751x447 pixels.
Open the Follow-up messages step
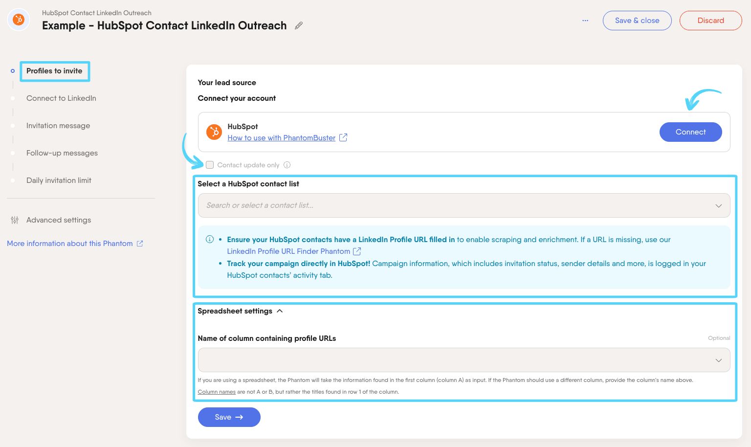click(62, 153)
